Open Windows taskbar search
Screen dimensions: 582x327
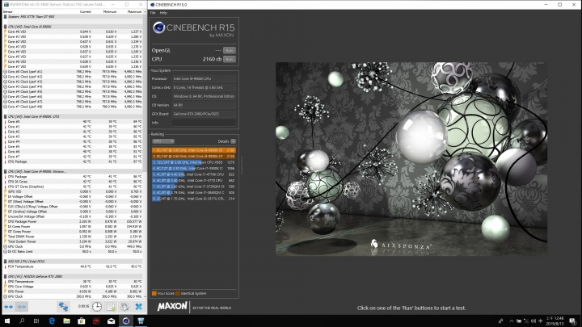[22, 321]
